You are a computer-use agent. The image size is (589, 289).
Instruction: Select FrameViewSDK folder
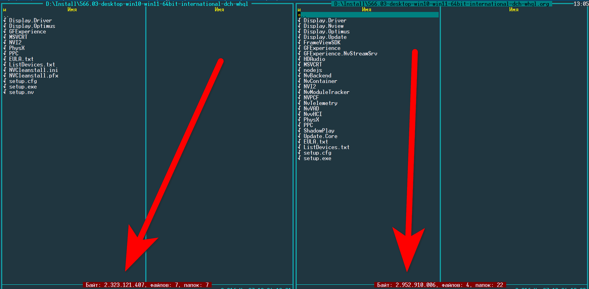pos(322,43)
